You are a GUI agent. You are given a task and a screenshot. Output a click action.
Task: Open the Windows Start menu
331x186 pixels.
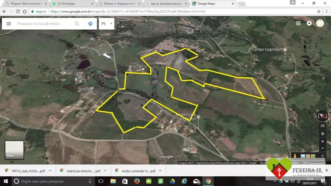(x=6, y=181)
